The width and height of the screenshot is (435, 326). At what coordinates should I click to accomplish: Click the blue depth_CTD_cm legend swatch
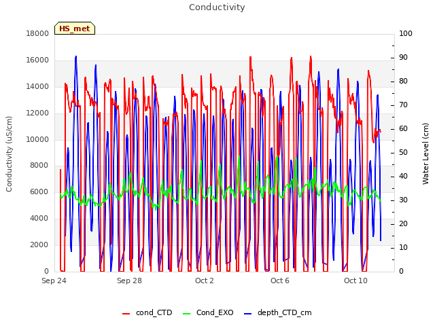pos(247,314)
